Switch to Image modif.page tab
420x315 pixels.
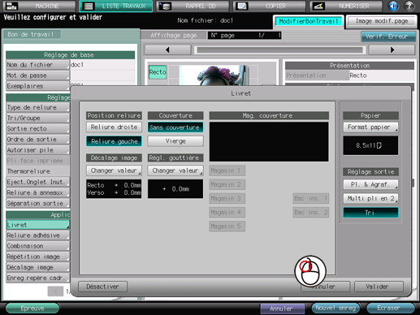click(382, 21)
